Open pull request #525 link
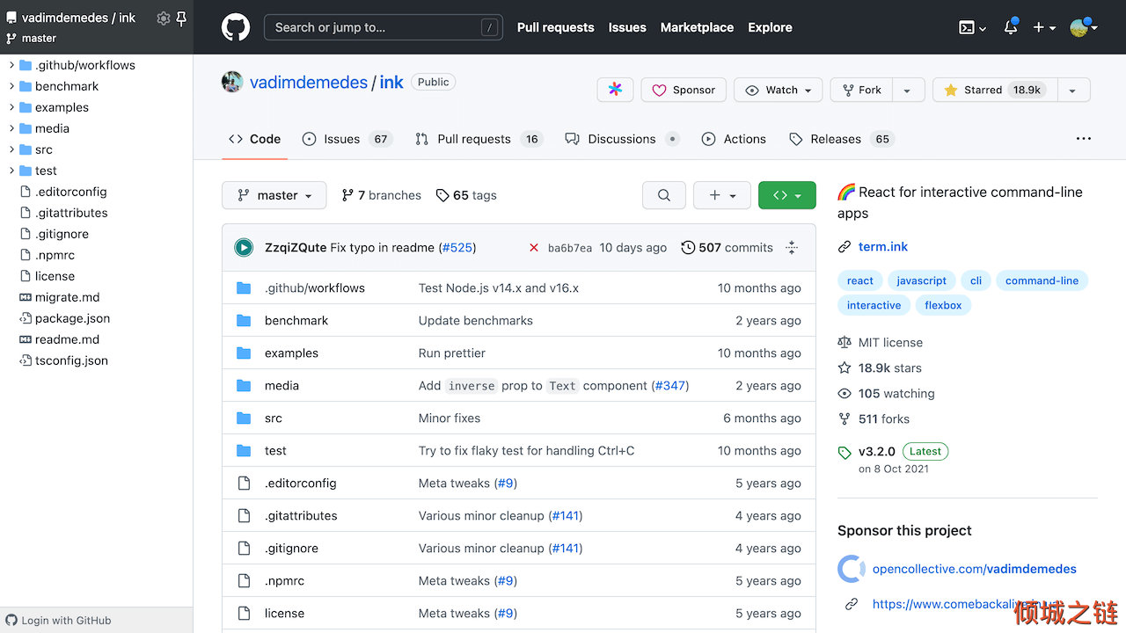 (x=457, y=248)
